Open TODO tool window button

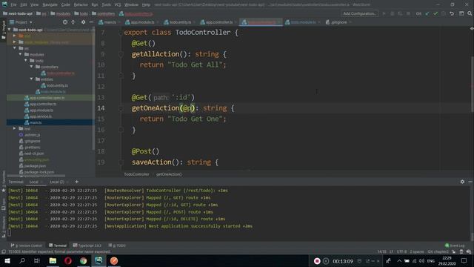point(117,245)
